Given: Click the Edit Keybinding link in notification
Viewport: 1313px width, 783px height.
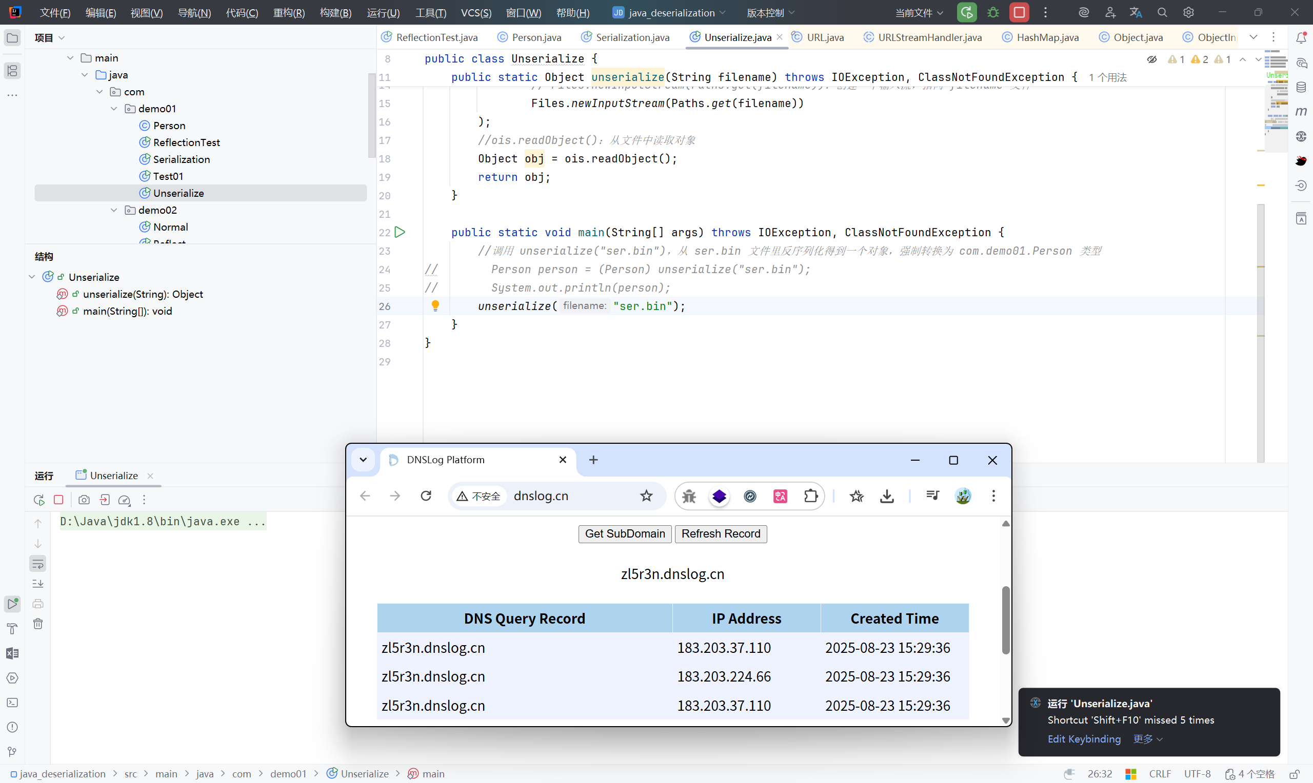Looking at the screenshot, I should [x=1084, y=739].
